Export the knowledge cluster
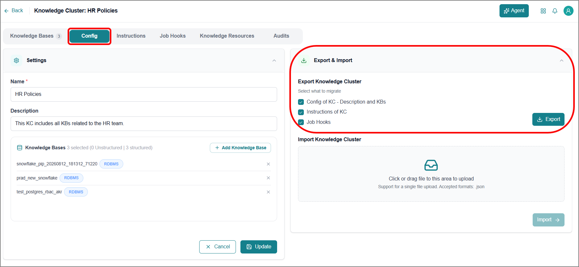The height and width of the screenshot is (267, 579). (548, 119)
